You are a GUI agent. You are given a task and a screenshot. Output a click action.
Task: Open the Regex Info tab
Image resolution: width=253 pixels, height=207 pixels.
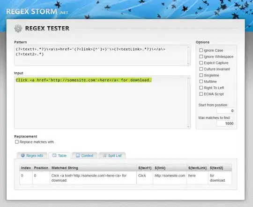(x=32, y=156)
